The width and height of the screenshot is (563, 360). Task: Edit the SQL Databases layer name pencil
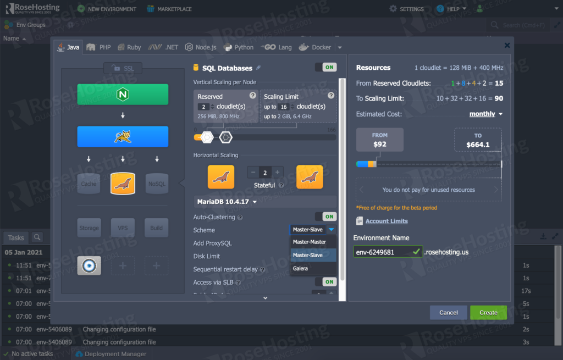tap(258, 68)
